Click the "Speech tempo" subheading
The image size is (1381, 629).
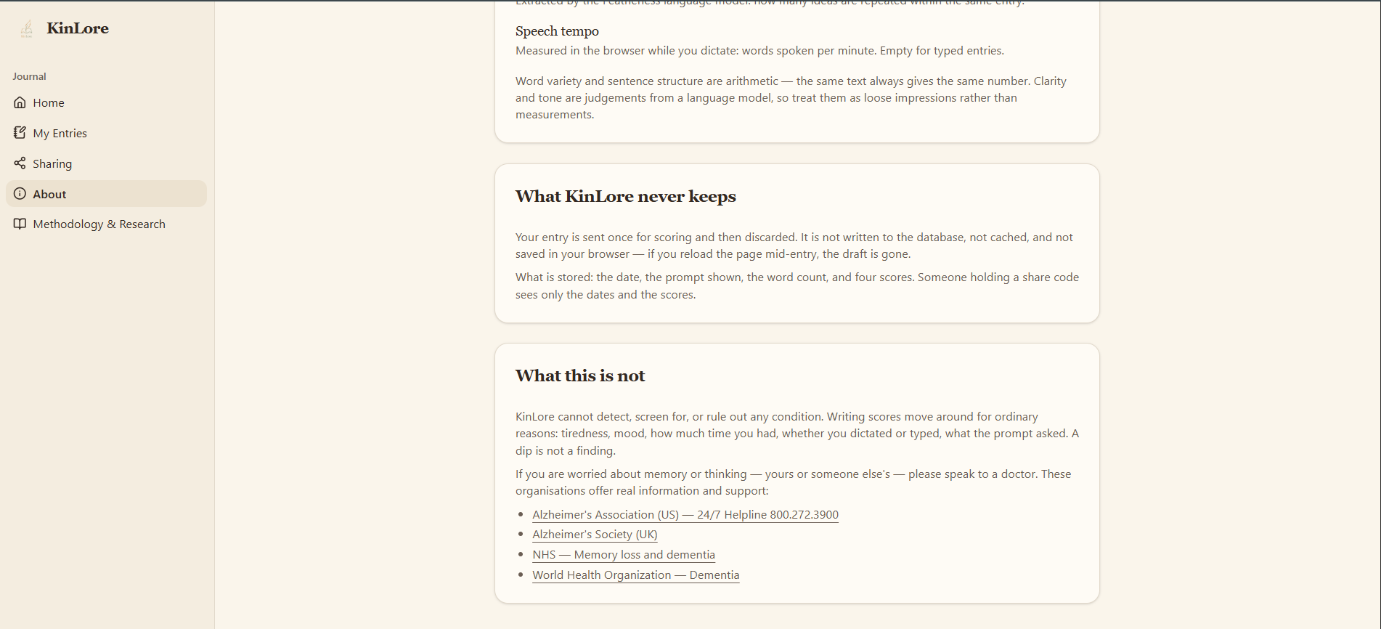557,31
